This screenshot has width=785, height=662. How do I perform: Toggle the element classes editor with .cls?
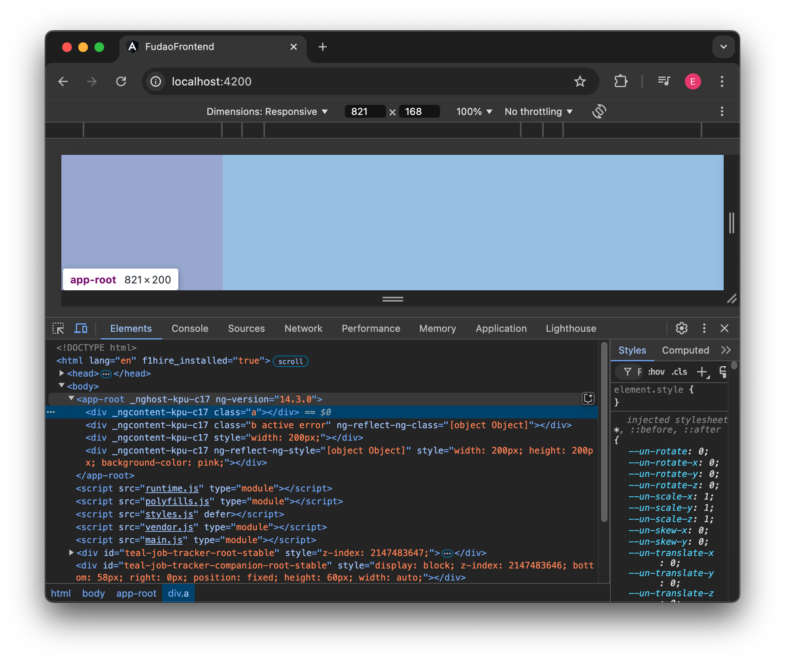pyautogui.click(x=679, y=371)
